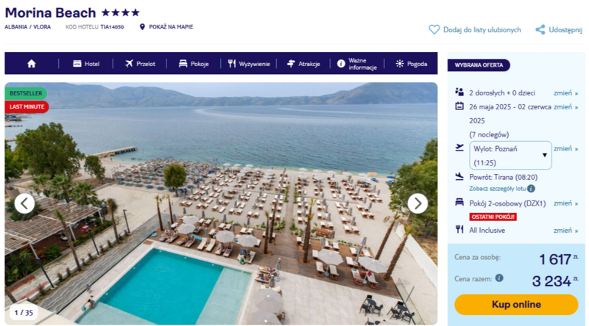Screen dimensions: 589x326
Task: Click the map pin icon Pokaż na mapie
Action: pyautogui.click(x=142, y=27)
